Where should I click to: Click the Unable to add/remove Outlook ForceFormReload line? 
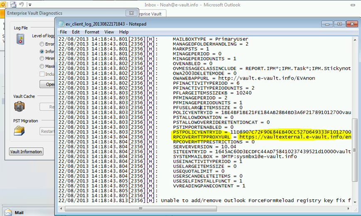(x=256, y=201)
